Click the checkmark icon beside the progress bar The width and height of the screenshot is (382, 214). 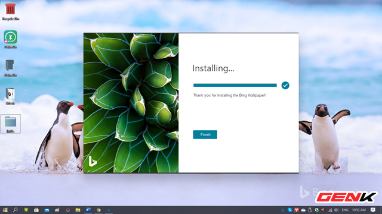pos(285,86)
